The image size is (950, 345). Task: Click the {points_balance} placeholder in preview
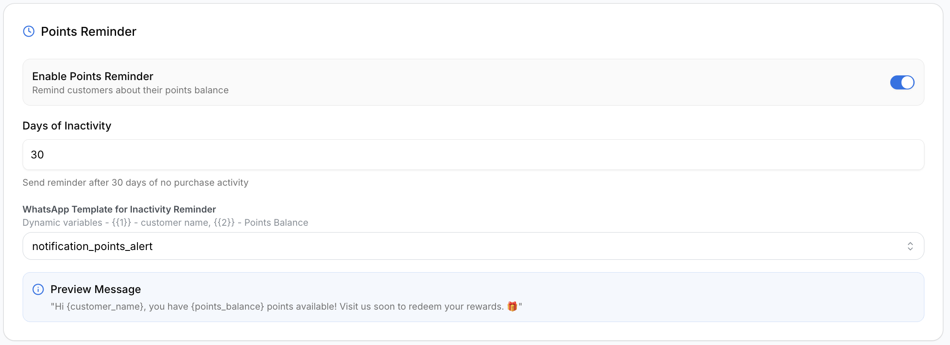(227, 307)
